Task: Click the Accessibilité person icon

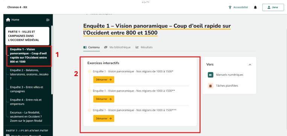Action: pos(230,7)
